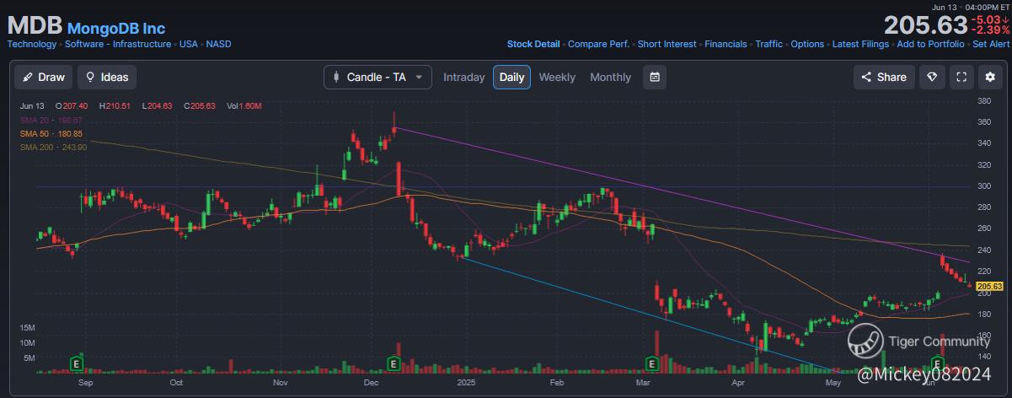This screenshot has width=1012, height=398.
Task: Open the Short Interest page
Action: click(x=667, y=44)
